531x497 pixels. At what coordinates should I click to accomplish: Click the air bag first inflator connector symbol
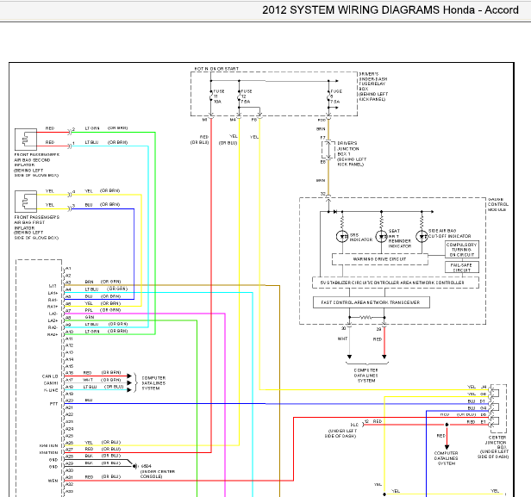coord(26,202)
